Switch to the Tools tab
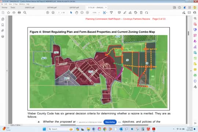The width and height of the screenshot is (198, 132). pos(13,8)
